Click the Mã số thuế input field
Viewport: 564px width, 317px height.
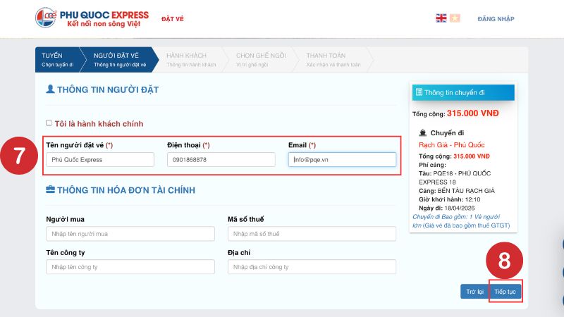click(x=312, y=234)
